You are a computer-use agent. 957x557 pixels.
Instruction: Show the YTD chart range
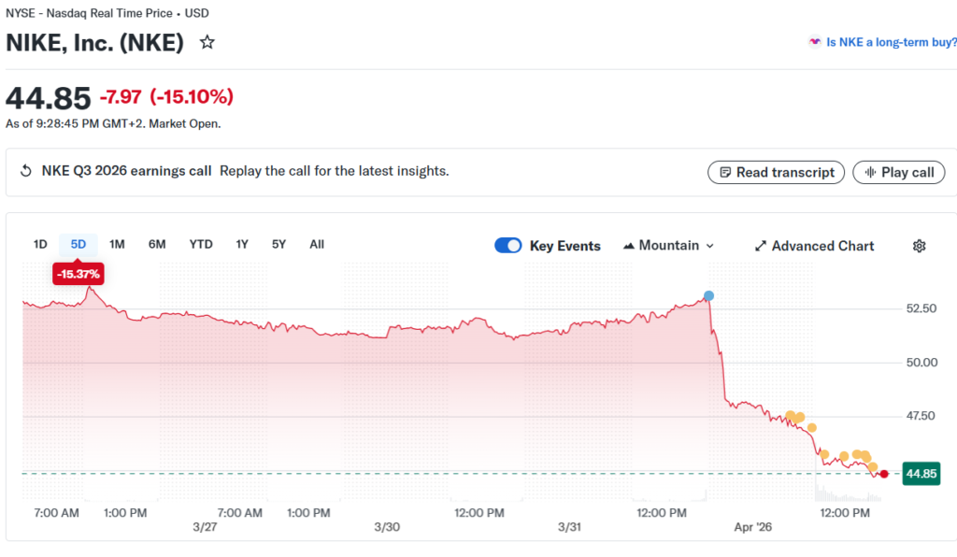click(201, 245)
